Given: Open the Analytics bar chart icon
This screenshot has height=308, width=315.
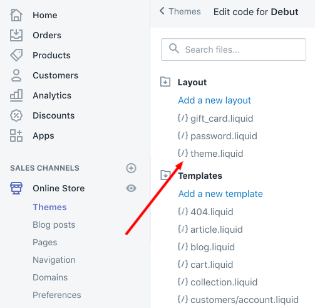Looking at the screenshot, I should click(16, 95).
